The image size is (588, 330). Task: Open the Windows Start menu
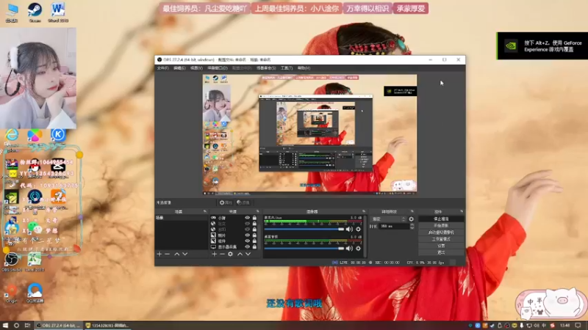5,326
